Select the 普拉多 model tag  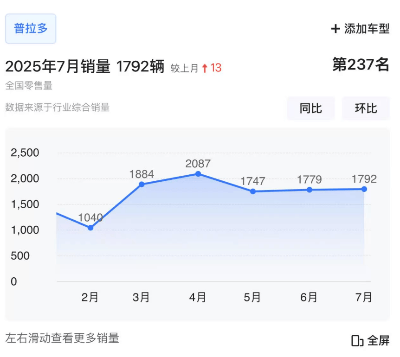(31, 29)
